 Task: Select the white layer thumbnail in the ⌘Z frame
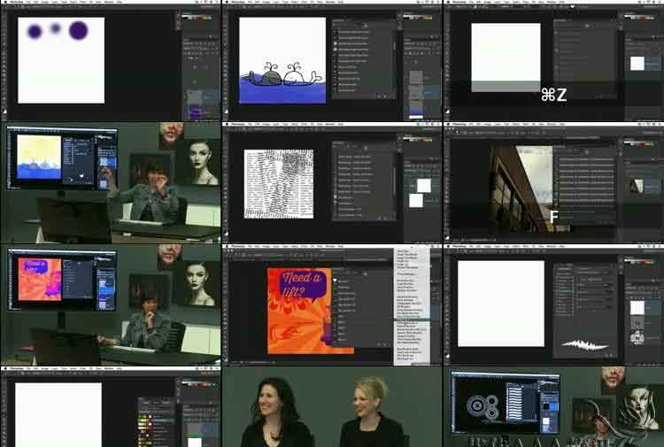[x=637, y=64]
